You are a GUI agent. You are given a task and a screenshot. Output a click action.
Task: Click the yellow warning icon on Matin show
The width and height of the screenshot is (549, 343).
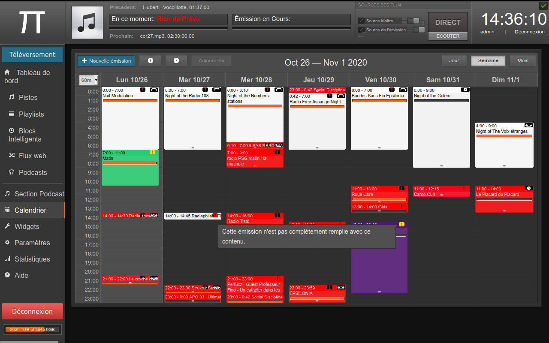152,152
